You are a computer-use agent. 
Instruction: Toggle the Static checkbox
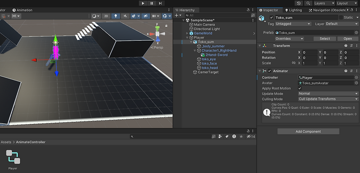(x=341, y=17)
